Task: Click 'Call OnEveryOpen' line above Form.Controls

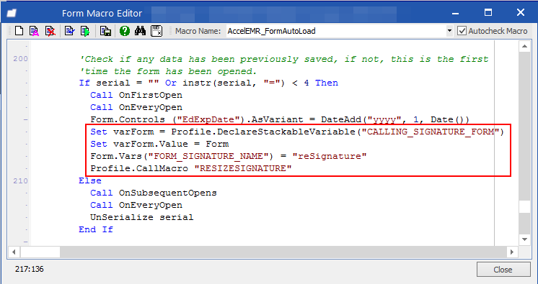Action: (x=136, y=107)
